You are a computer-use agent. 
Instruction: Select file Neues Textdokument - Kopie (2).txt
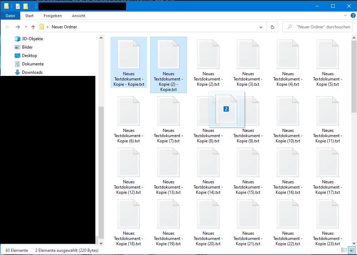tap(208, 63)
